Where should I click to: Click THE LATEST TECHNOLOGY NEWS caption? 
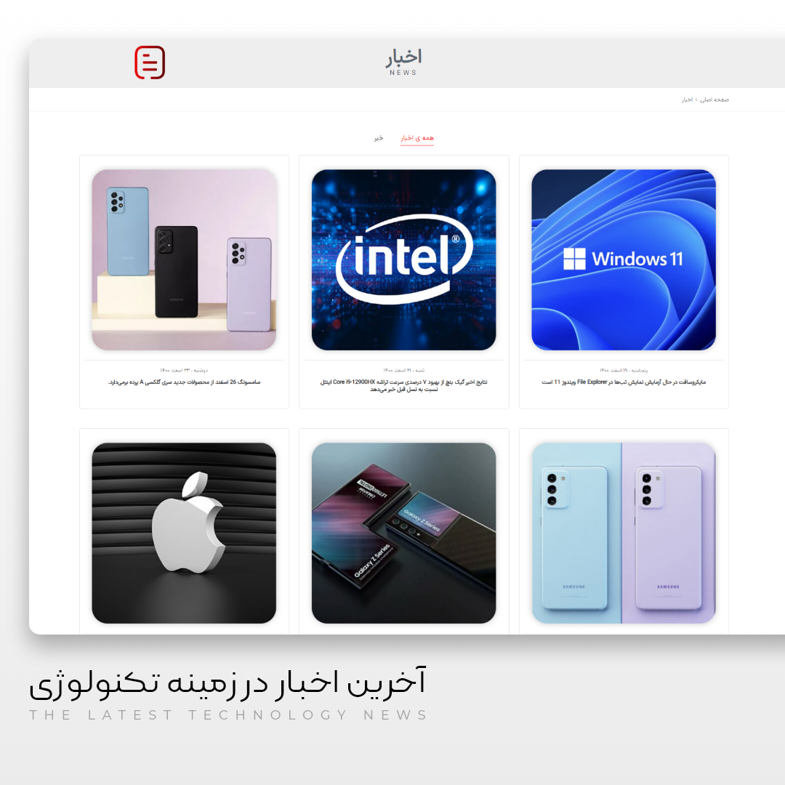click(x=228, y=715)
